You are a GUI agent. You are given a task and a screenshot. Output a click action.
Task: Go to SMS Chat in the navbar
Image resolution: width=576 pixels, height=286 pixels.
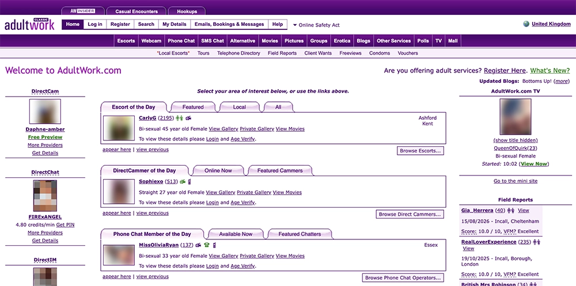tap(213, 41)
